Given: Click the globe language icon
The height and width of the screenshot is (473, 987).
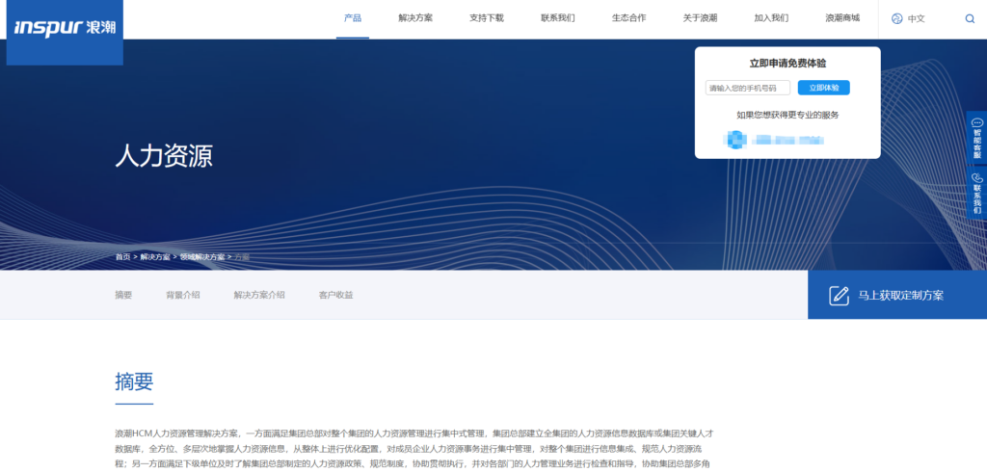Looking at the screenshot, I should pyautogui.click(x=897, y=19).
